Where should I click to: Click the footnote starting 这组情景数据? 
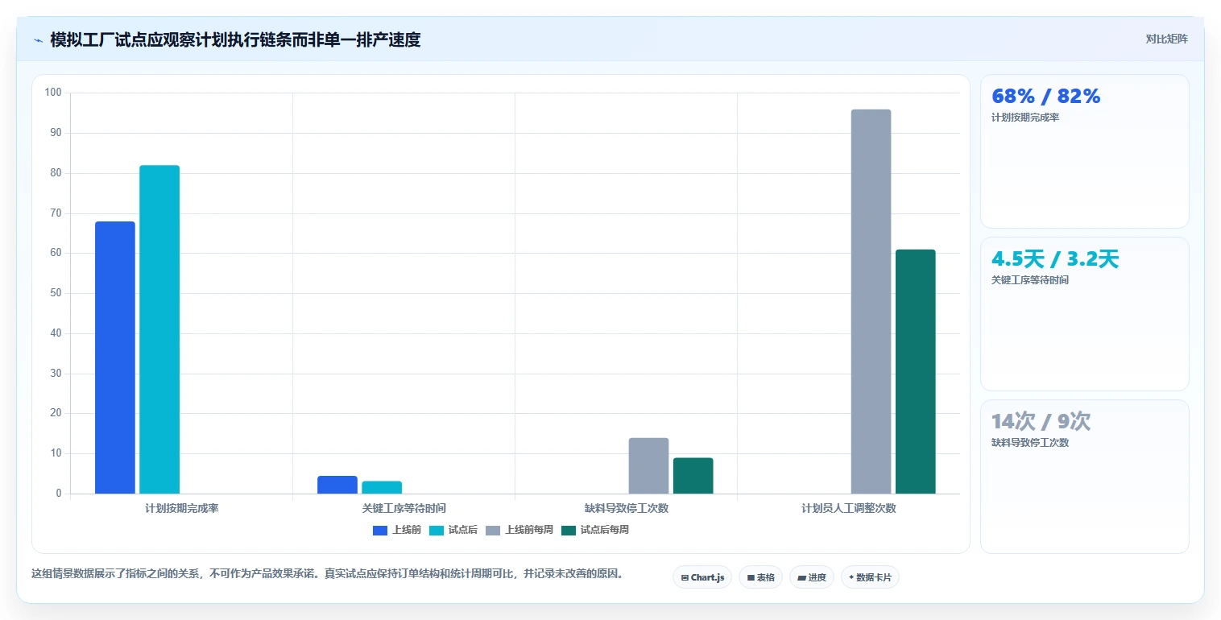[327, 574]
